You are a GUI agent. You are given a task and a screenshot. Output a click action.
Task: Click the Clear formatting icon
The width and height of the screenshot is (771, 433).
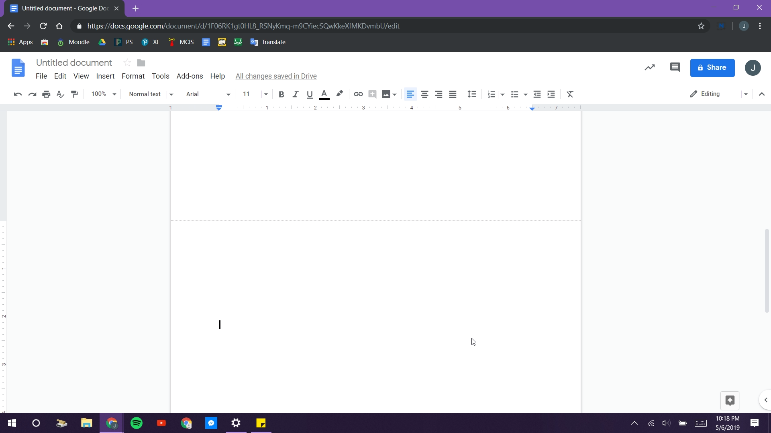570,94
